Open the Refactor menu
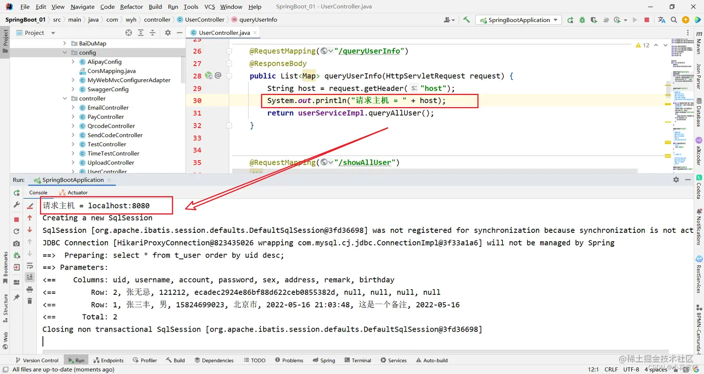Screen dimensions: 704x374 pyautogui.click(x=132, y=7)
